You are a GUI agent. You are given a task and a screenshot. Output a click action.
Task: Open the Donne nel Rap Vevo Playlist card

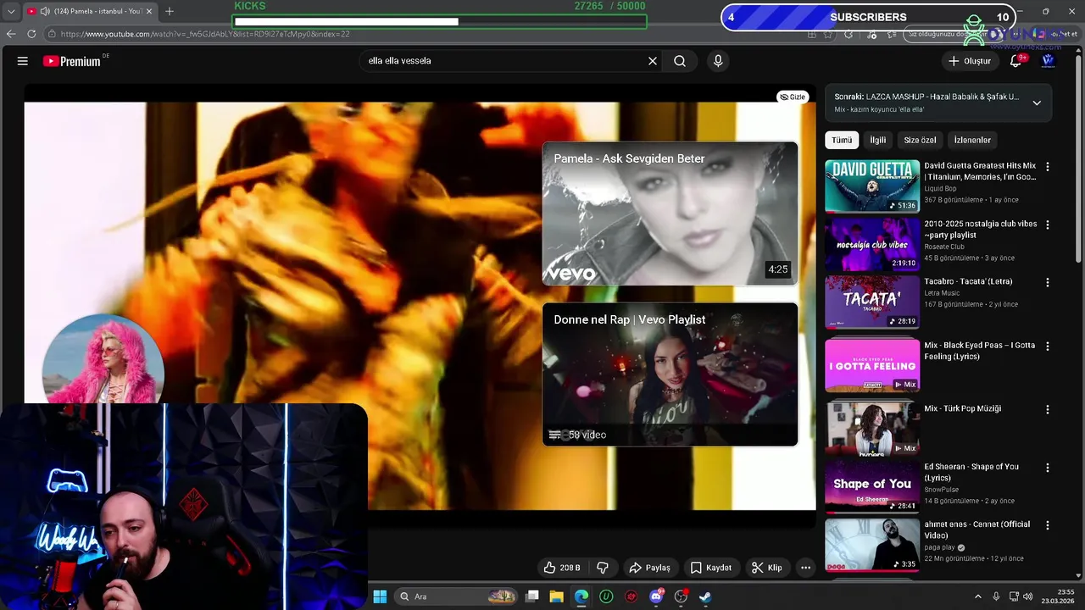point(670,374)
